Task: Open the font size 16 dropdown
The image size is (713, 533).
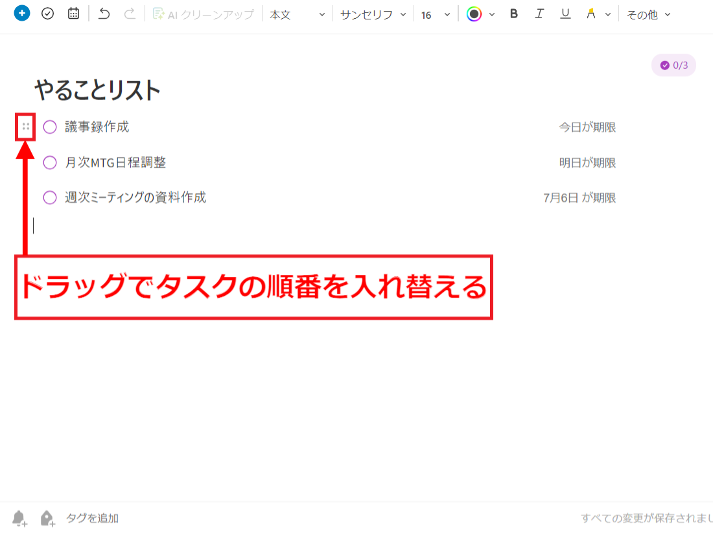Action: pyautogui.click(x=433, y=14)
